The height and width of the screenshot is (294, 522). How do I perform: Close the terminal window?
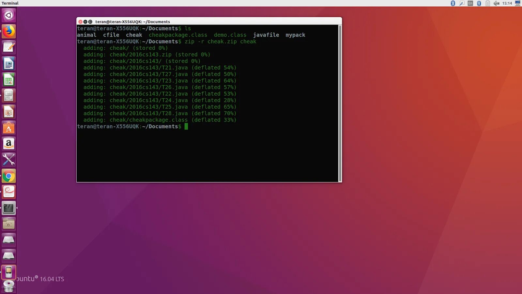coord(80,22)
